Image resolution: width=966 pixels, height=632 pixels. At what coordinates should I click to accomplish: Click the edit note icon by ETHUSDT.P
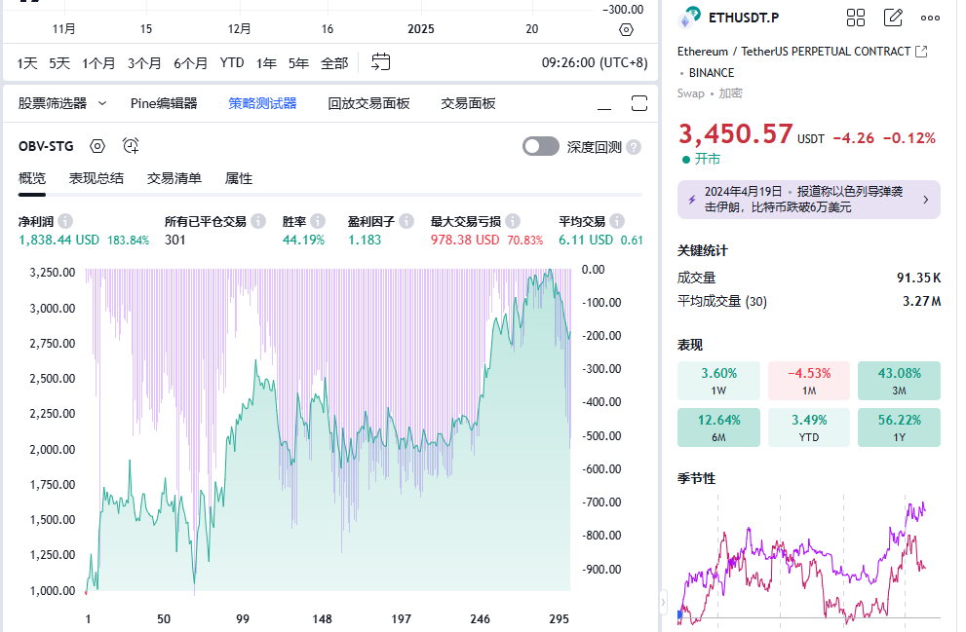pyautogui.click(x=893, y=18)
